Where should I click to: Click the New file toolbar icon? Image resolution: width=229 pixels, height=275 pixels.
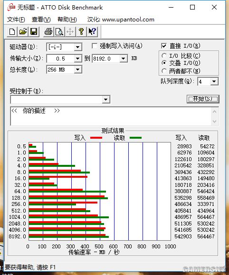12,32
